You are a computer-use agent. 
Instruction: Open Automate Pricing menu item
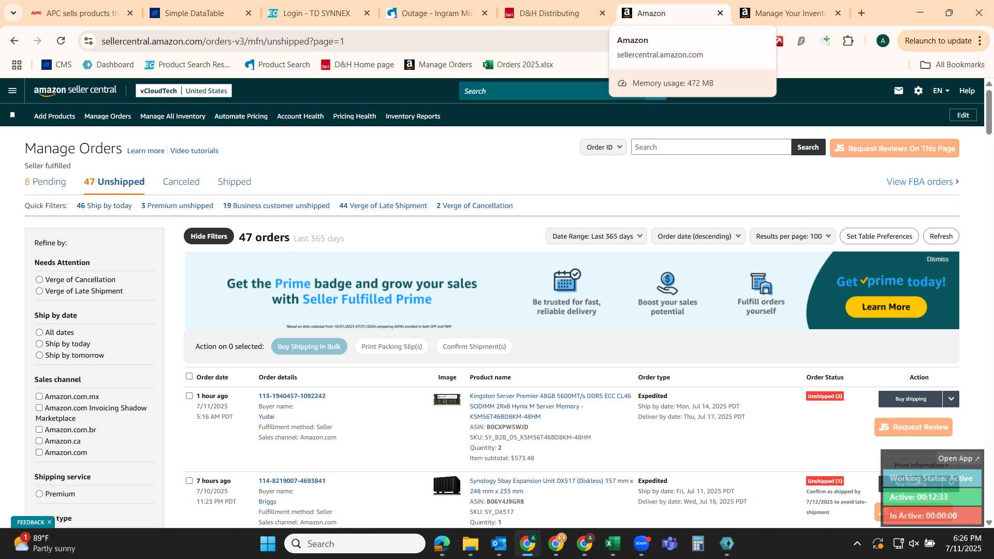click(x=241, y=116)
